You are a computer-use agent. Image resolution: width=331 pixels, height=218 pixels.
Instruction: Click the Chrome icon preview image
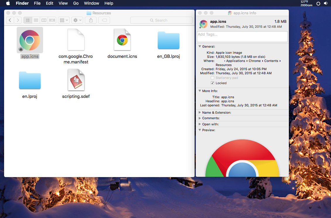[x=242, y=158]
